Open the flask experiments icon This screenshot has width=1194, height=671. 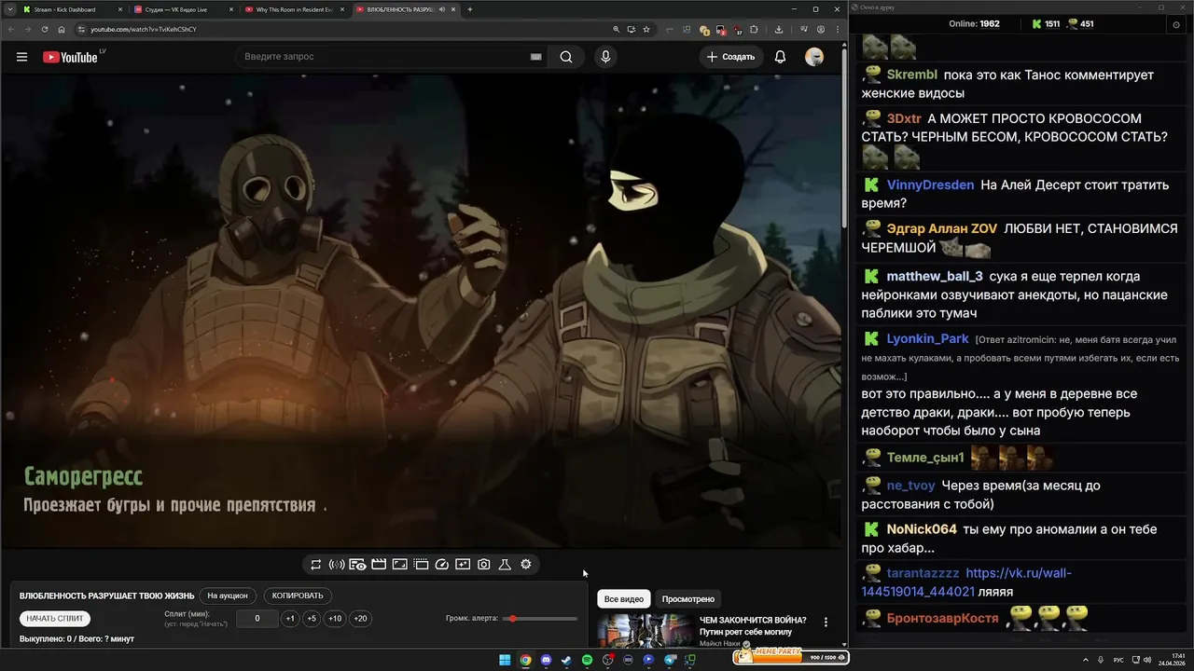tap(505, 564)
